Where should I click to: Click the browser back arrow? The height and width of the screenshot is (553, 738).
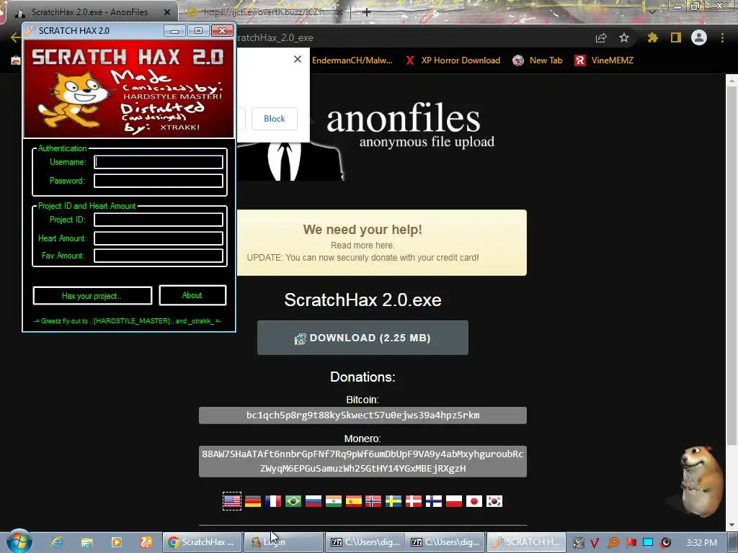coord(15,37)
